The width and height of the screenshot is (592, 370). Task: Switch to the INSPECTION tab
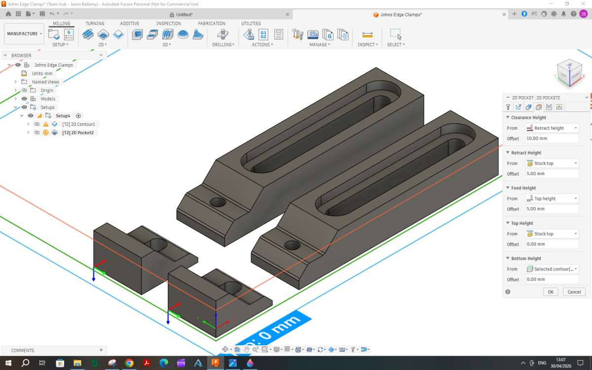[x=169, y=23]
